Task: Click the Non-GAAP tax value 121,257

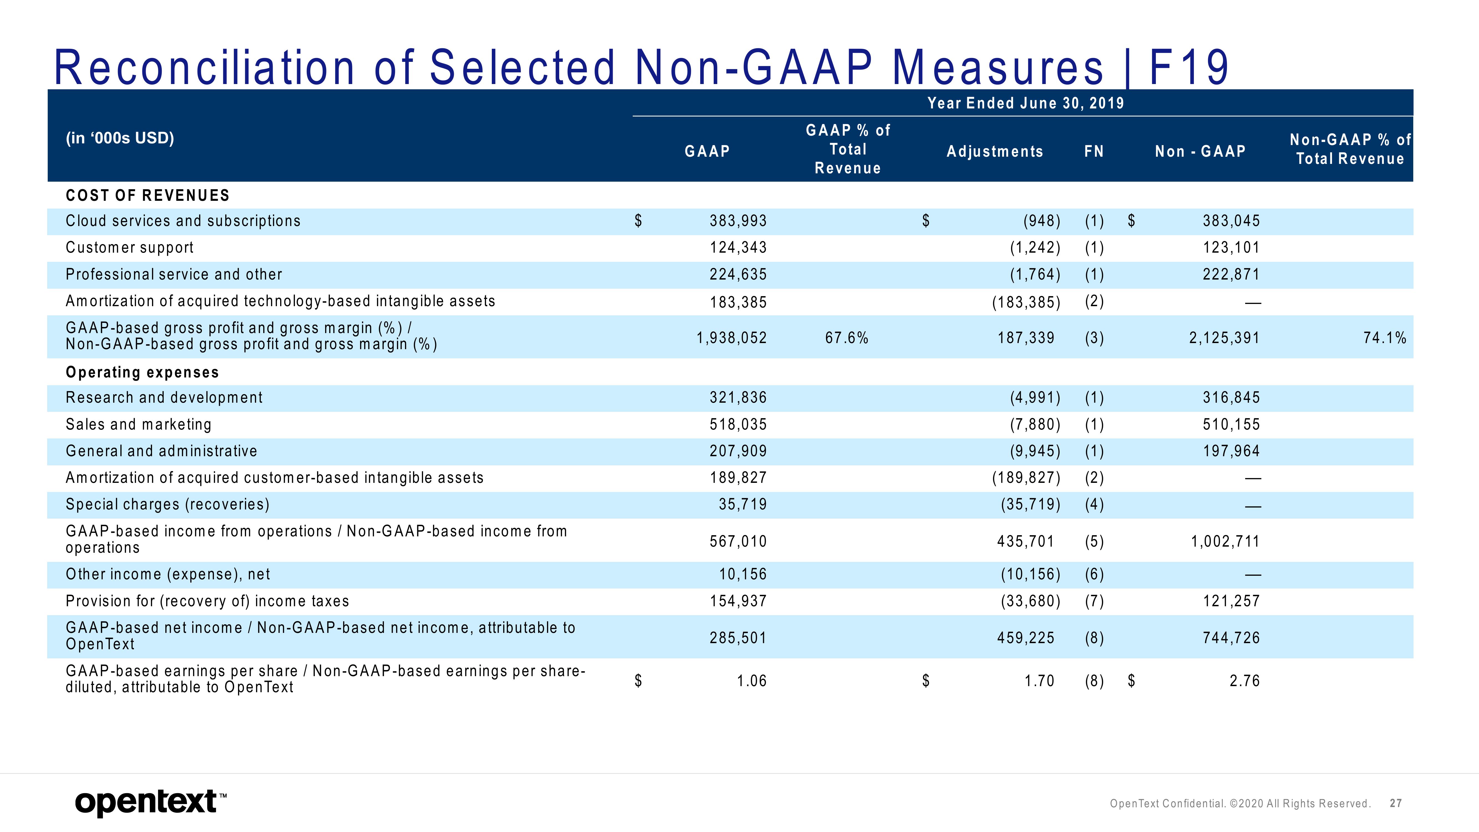Action: pyautogui.click(x=1232, y=601)
